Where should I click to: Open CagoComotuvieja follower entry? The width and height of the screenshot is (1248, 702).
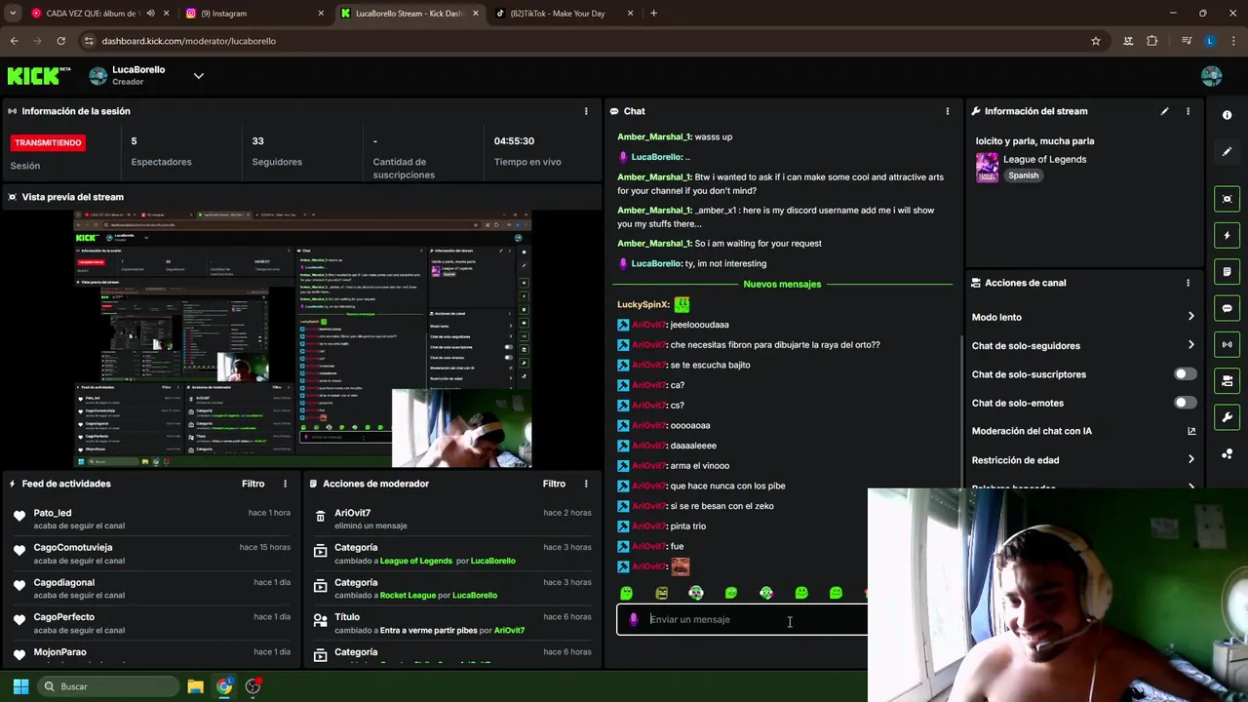coord(151,554)
